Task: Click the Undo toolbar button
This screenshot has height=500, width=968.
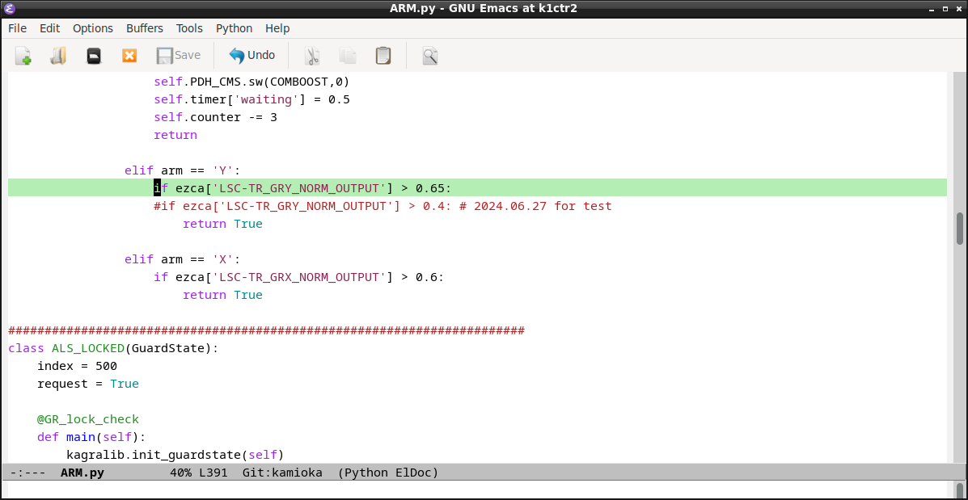Action: pyautogui.click(x=252, y=56)
